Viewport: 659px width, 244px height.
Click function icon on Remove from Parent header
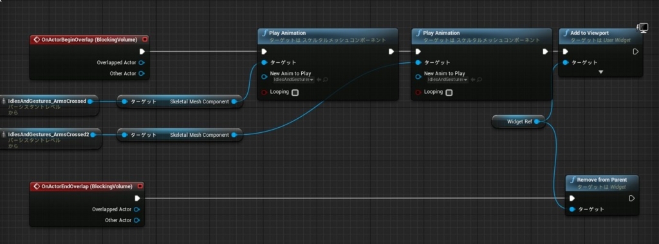coord(573,180)
